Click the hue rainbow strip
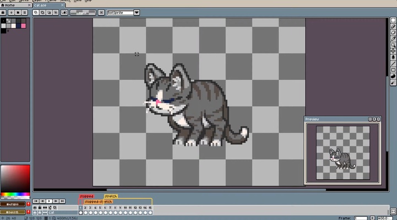This screenshot has width=397, height=220. coord(15,194)
